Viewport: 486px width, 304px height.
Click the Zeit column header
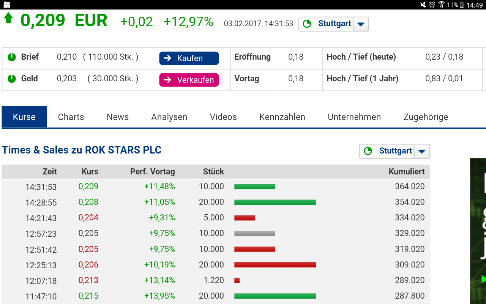coord(50,172)
